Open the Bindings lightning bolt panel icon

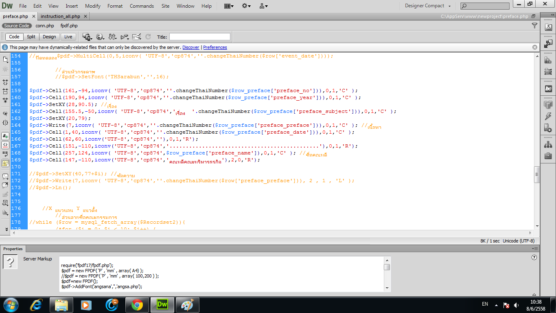point(548,117)
